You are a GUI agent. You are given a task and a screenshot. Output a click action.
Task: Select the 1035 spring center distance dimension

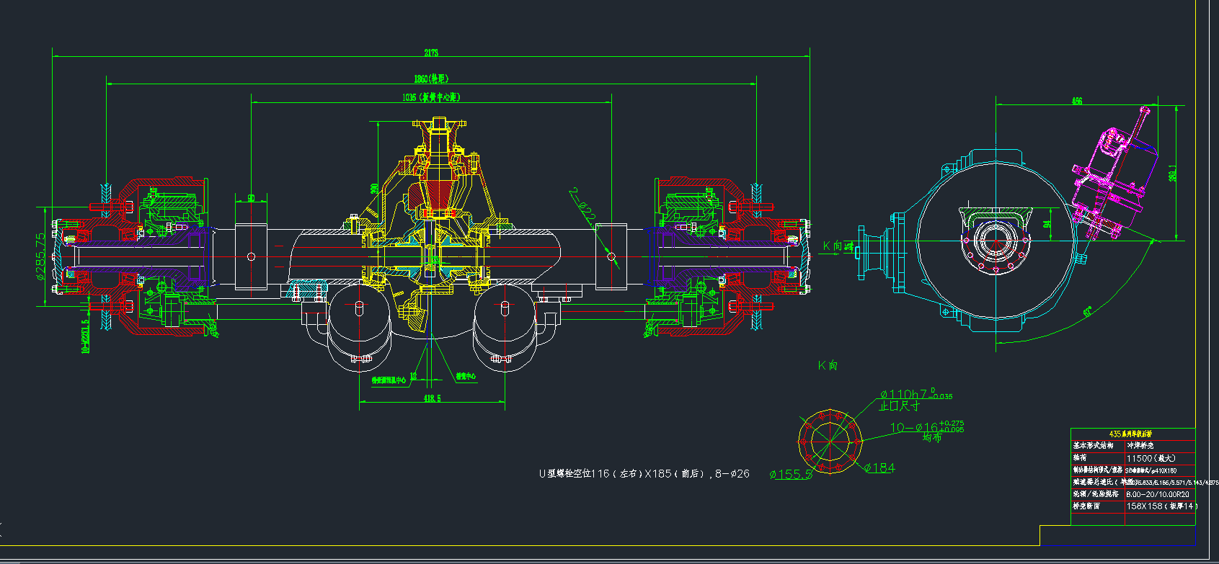pos(430,97)
